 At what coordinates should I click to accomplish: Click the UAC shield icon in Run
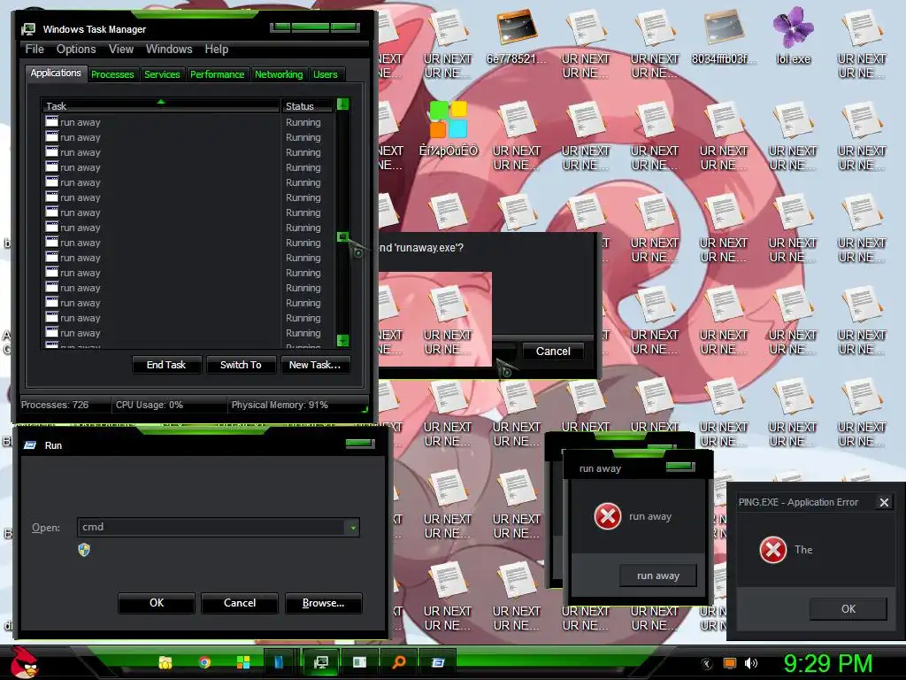tap(84, 549)
